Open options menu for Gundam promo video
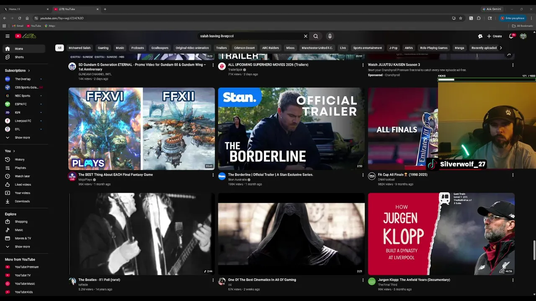536x301 pixels. coord(213,65)
